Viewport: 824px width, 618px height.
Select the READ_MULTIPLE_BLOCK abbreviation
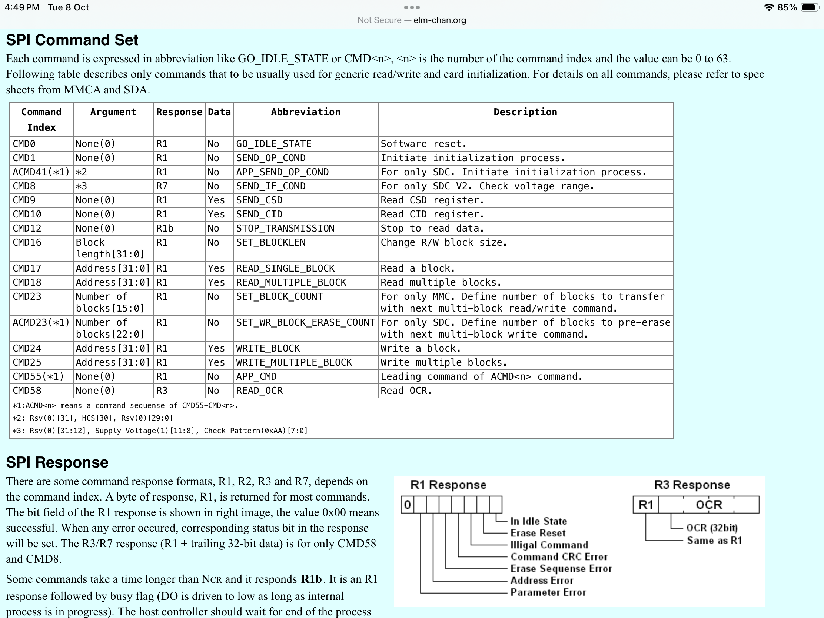pyautogui.click(x=306, y=283)
